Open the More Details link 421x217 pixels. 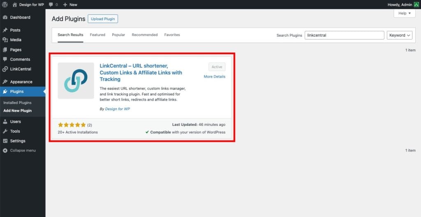point(215,76)
